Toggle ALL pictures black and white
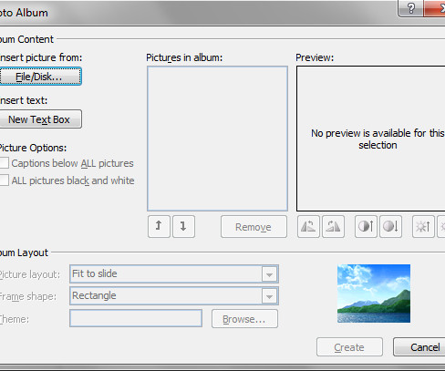The image size is (445, 371). [4, 180]
